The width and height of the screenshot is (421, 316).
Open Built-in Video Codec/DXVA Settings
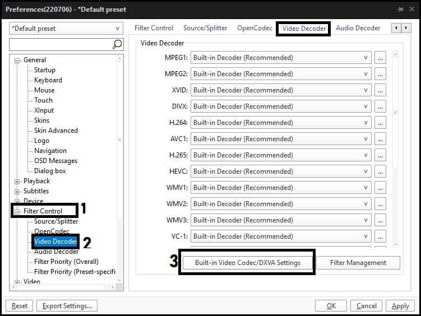point(248,263)
